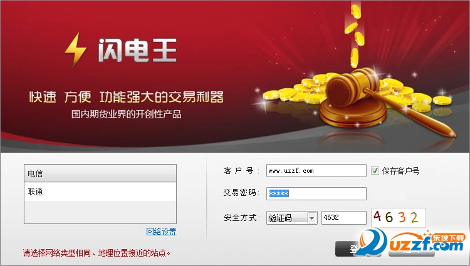This screenshot has width=470, height=266.
Task: Click the blue swoosh arrow watermark emblem
Action: [x=371, y=241]
